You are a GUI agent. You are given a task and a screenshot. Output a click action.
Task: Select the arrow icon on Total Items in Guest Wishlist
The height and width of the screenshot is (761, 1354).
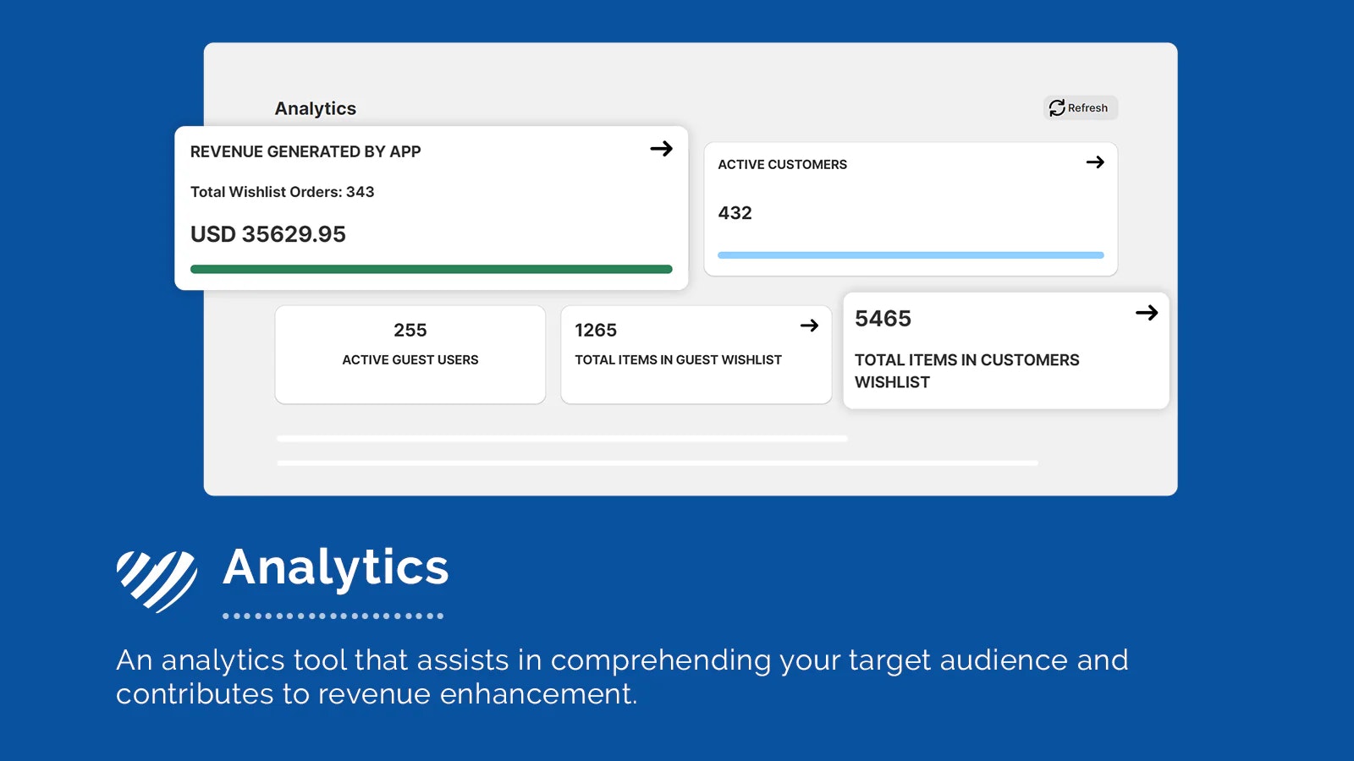tap(810, 326)
